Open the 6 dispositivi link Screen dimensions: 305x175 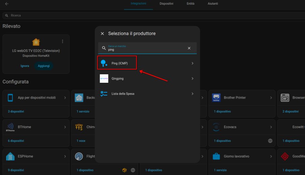[16, 141]
